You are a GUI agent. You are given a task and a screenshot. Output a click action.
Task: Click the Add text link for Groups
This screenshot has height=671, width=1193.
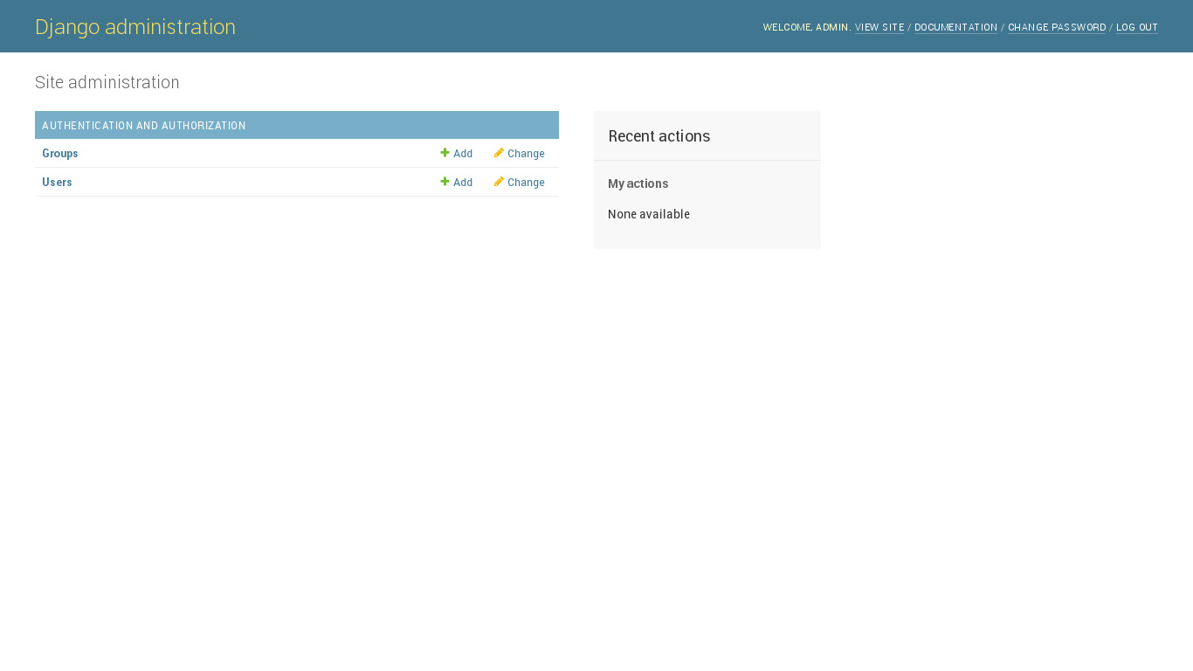click(463, 154)
